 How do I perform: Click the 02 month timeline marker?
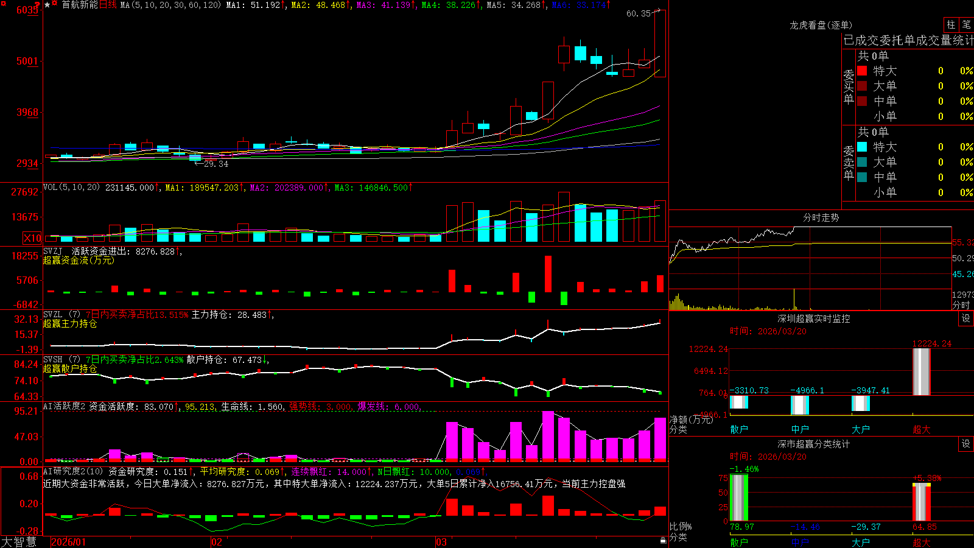tap(217, 542)
